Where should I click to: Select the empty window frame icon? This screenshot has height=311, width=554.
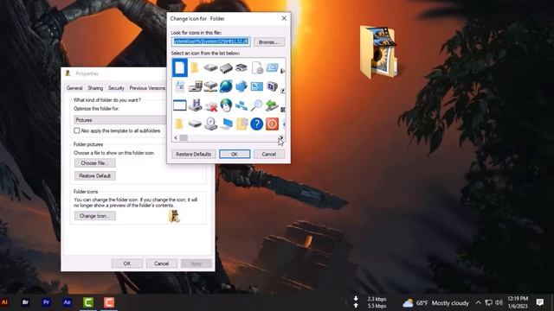pyautogui.click(x=179, y=105)
